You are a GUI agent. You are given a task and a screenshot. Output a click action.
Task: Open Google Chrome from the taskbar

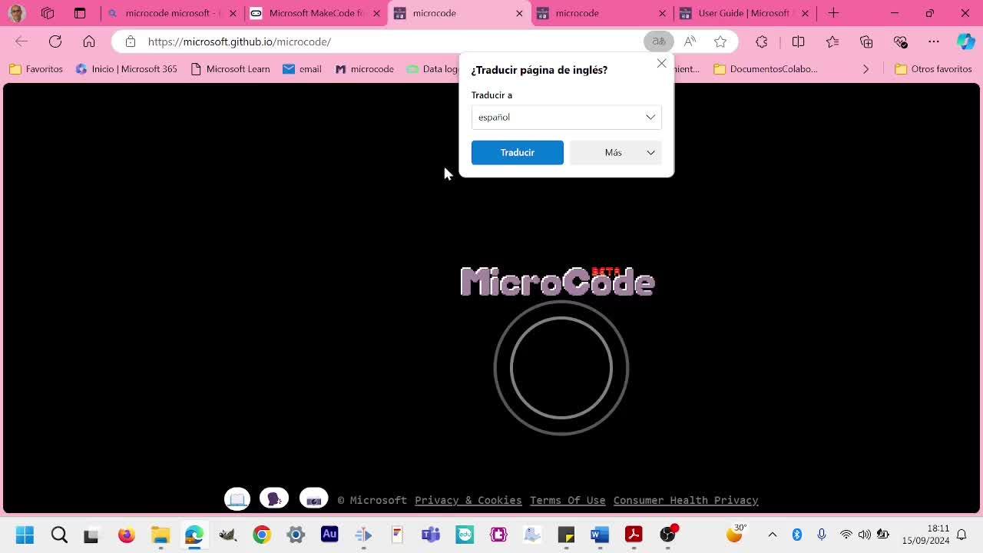262,535
